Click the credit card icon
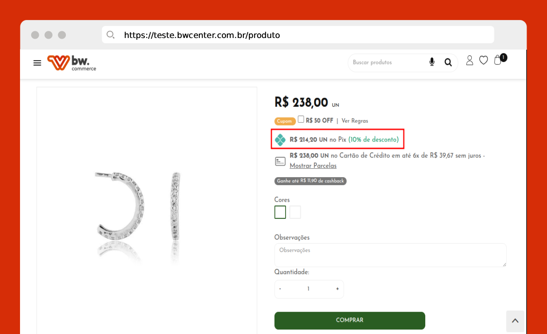Viewport: 547px width, 334px height. pos(280,161)
